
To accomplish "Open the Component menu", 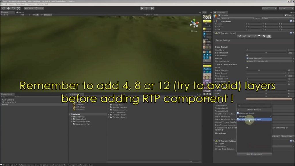I will point(31,4).
